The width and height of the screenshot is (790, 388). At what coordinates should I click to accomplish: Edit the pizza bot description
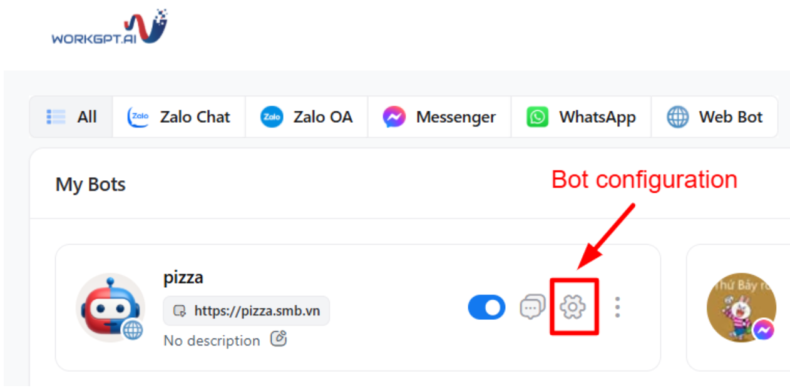coord(279,339)
